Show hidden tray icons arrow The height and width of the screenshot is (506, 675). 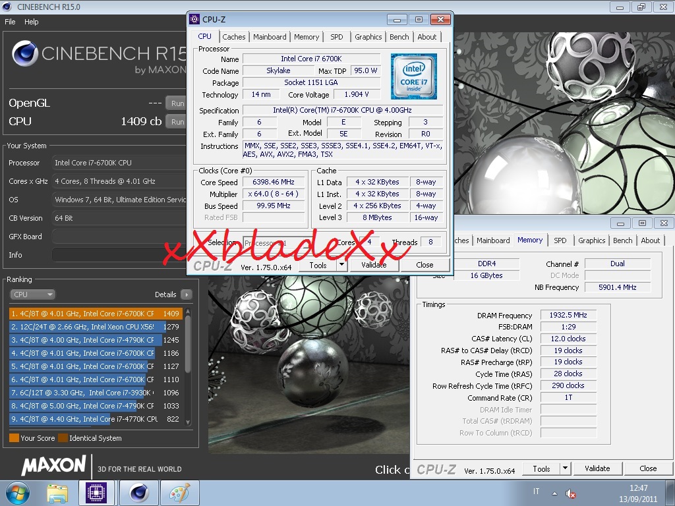coord(554,493)
